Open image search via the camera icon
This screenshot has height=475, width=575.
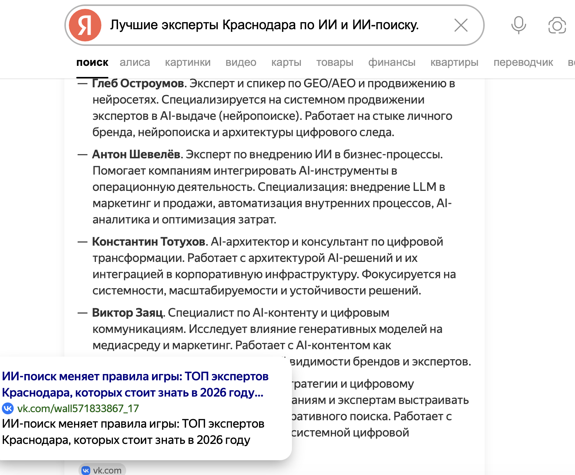coord(557,25)
